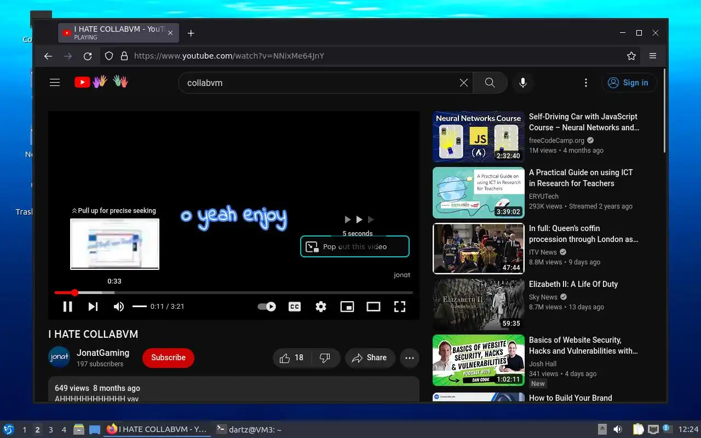
Task: Open the network tray icon
Action: pyautogui.click(x=653, y=429)
